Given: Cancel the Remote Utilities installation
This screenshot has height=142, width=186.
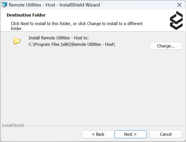Looking at the screenshot, I should click(x=166, y=134).
